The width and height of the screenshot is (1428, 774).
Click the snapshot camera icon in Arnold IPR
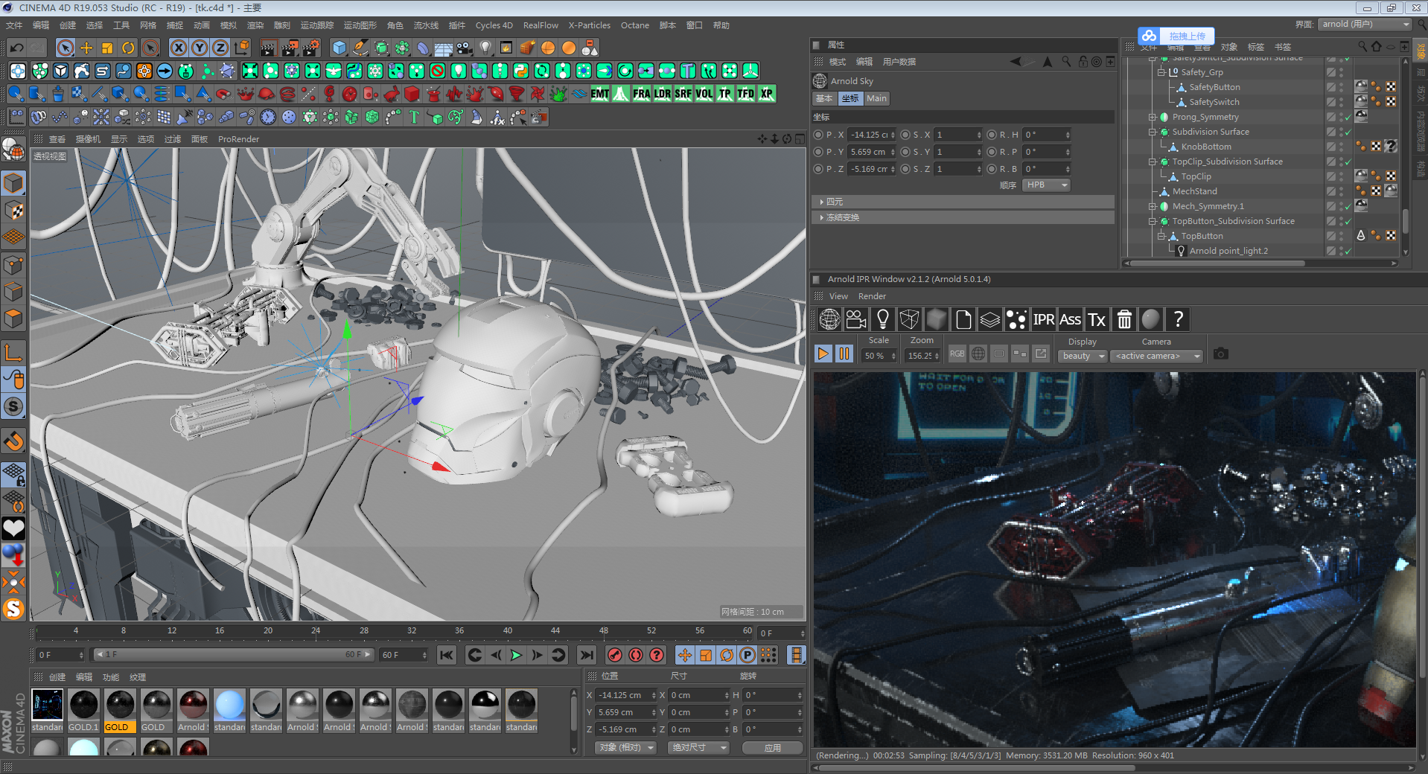pyautogui.click(x=1221, y=354)
